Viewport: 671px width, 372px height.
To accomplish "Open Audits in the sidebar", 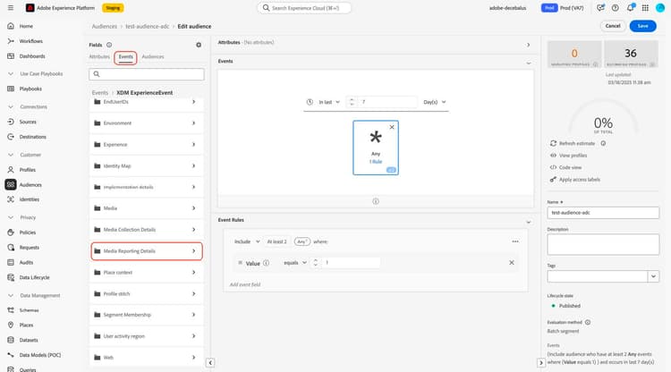I will (26, 263).
